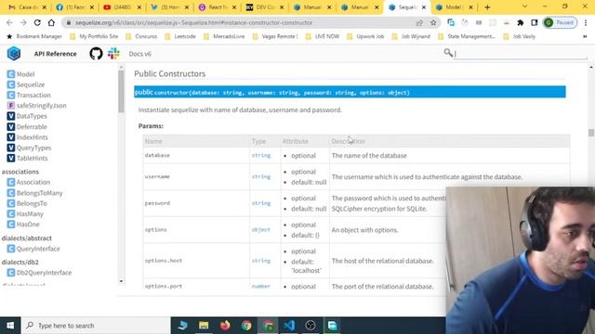
Task: Open the Slack community icon
Action: pos(113,54)
